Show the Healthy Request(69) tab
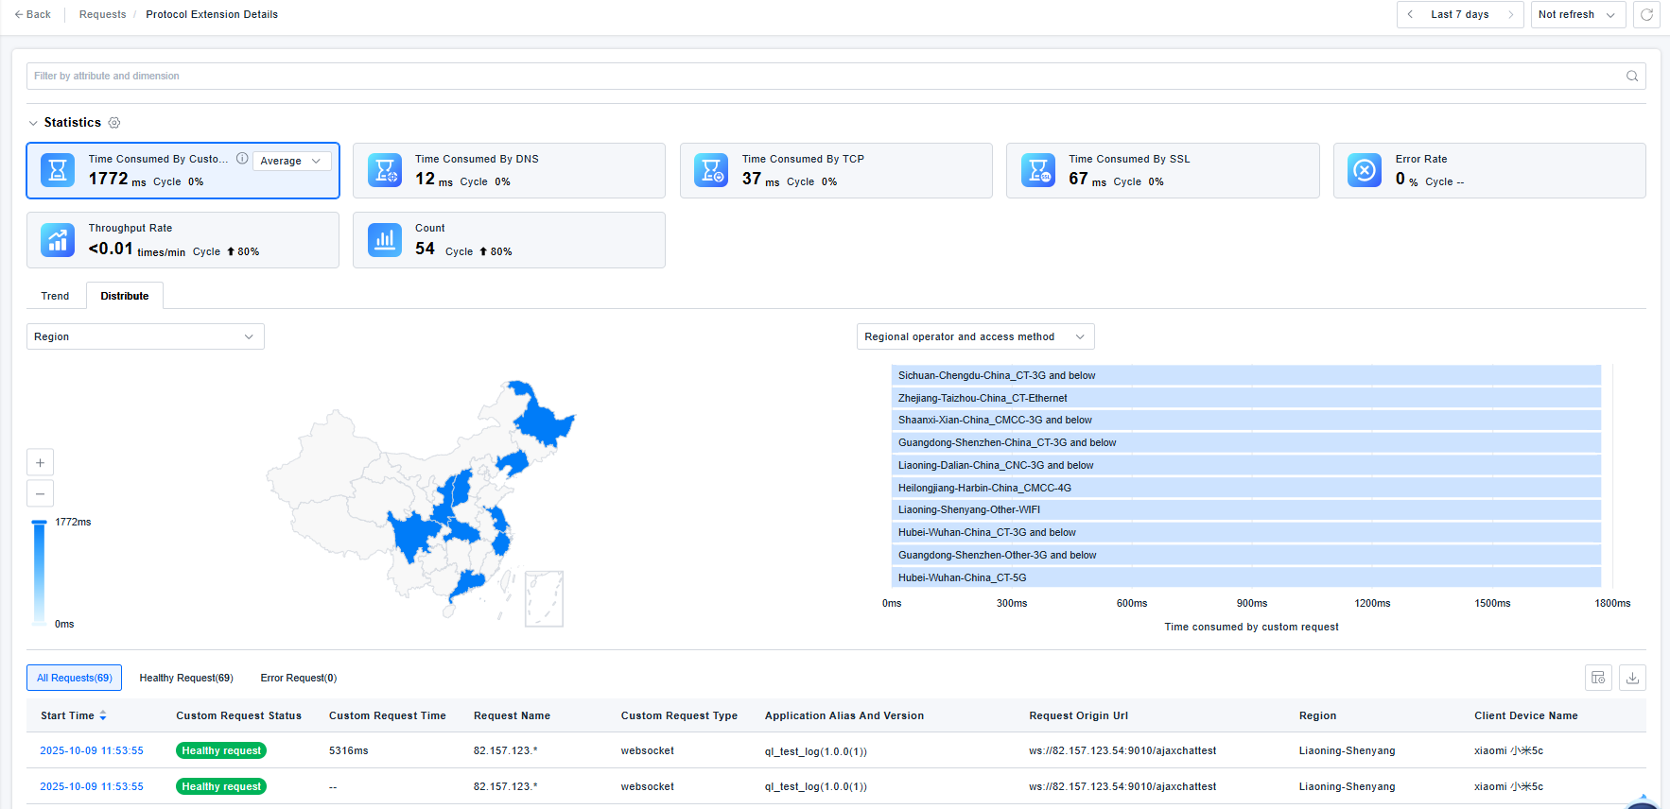1670x809 pixels. click(186, 678)
